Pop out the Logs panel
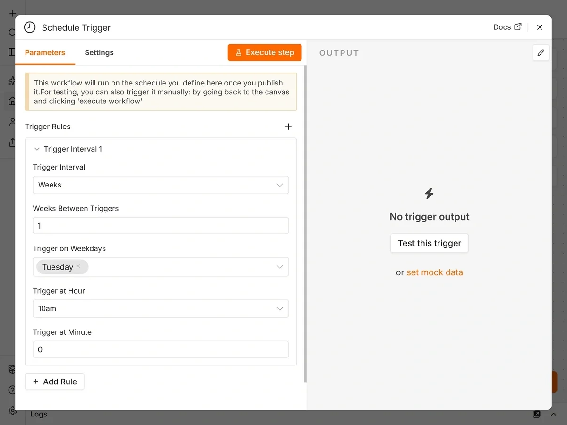Viewport: 567px width, 425px height. [x=537, y=414]
